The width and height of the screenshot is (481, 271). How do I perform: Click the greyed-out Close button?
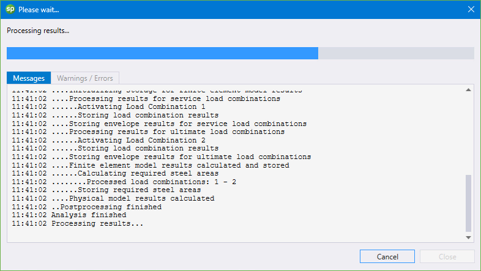(x=447, y=256)
